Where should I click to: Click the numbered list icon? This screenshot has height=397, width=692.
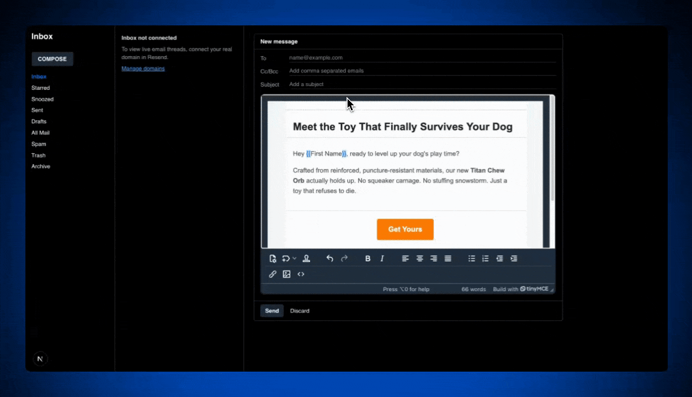click(486, 258)
